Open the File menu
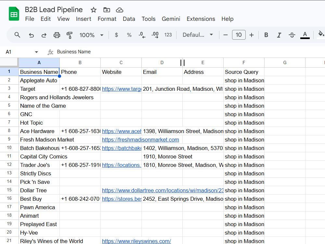This screenshot has width=325, height=244. pos(30,19)
